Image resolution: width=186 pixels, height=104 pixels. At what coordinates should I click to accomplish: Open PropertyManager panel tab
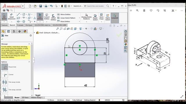pos(8,31)
